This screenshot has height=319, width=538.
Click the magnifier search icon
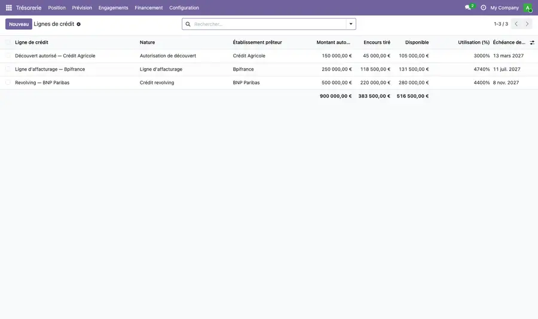(x=188, y=24)
